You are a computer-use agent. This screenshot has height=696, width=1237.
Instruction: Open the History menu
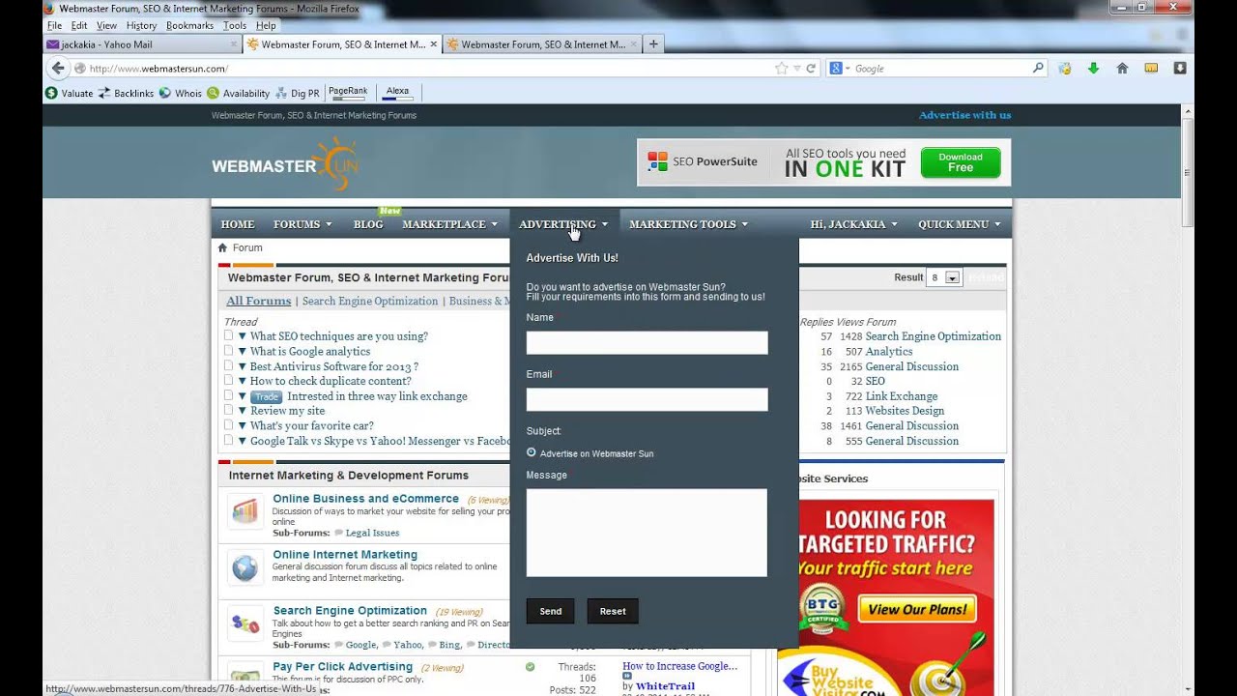coord(141,25)
